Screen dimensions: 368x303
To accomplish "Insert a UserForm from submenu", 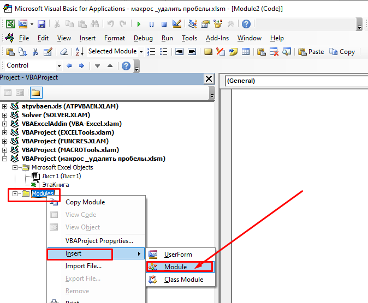I will (181, 254).
